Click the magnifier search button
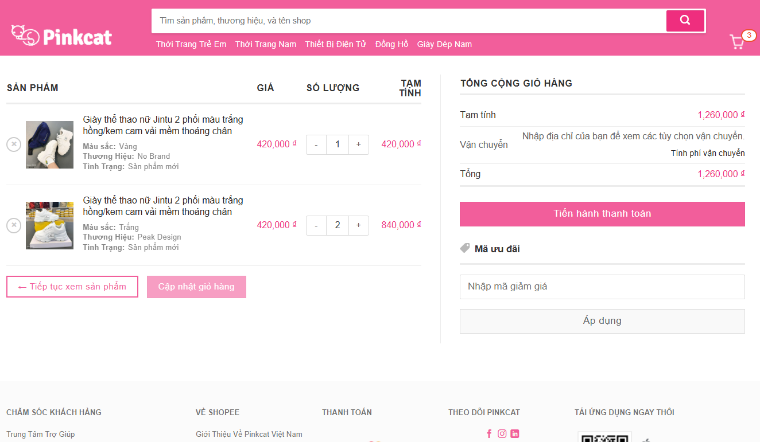 pos(685,21)
